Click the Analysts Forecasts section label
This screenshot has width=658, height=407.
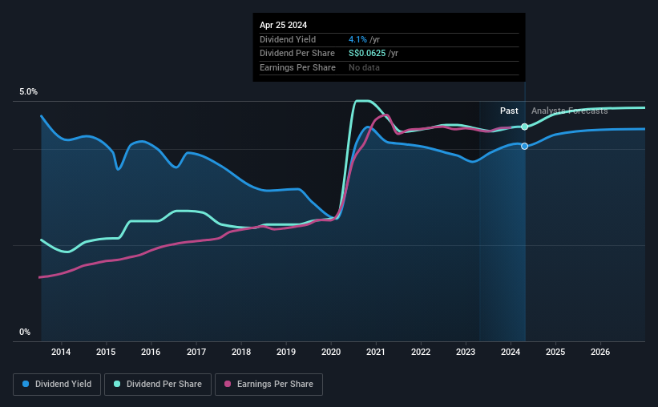tap(570, 111)
